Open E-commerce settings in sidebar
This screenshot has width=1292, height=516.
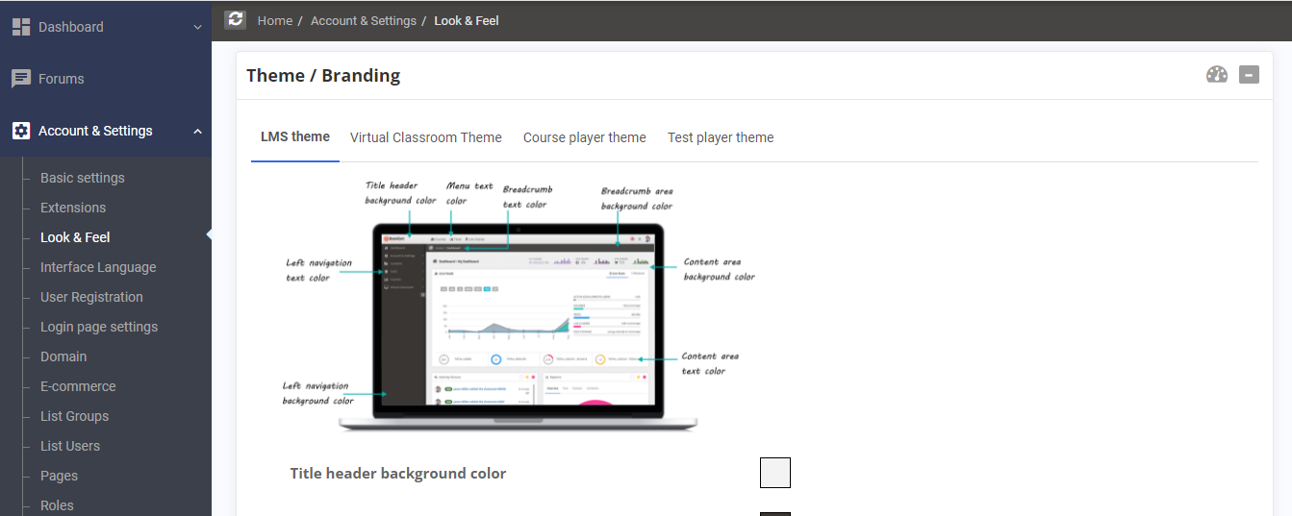pos(78,386)
